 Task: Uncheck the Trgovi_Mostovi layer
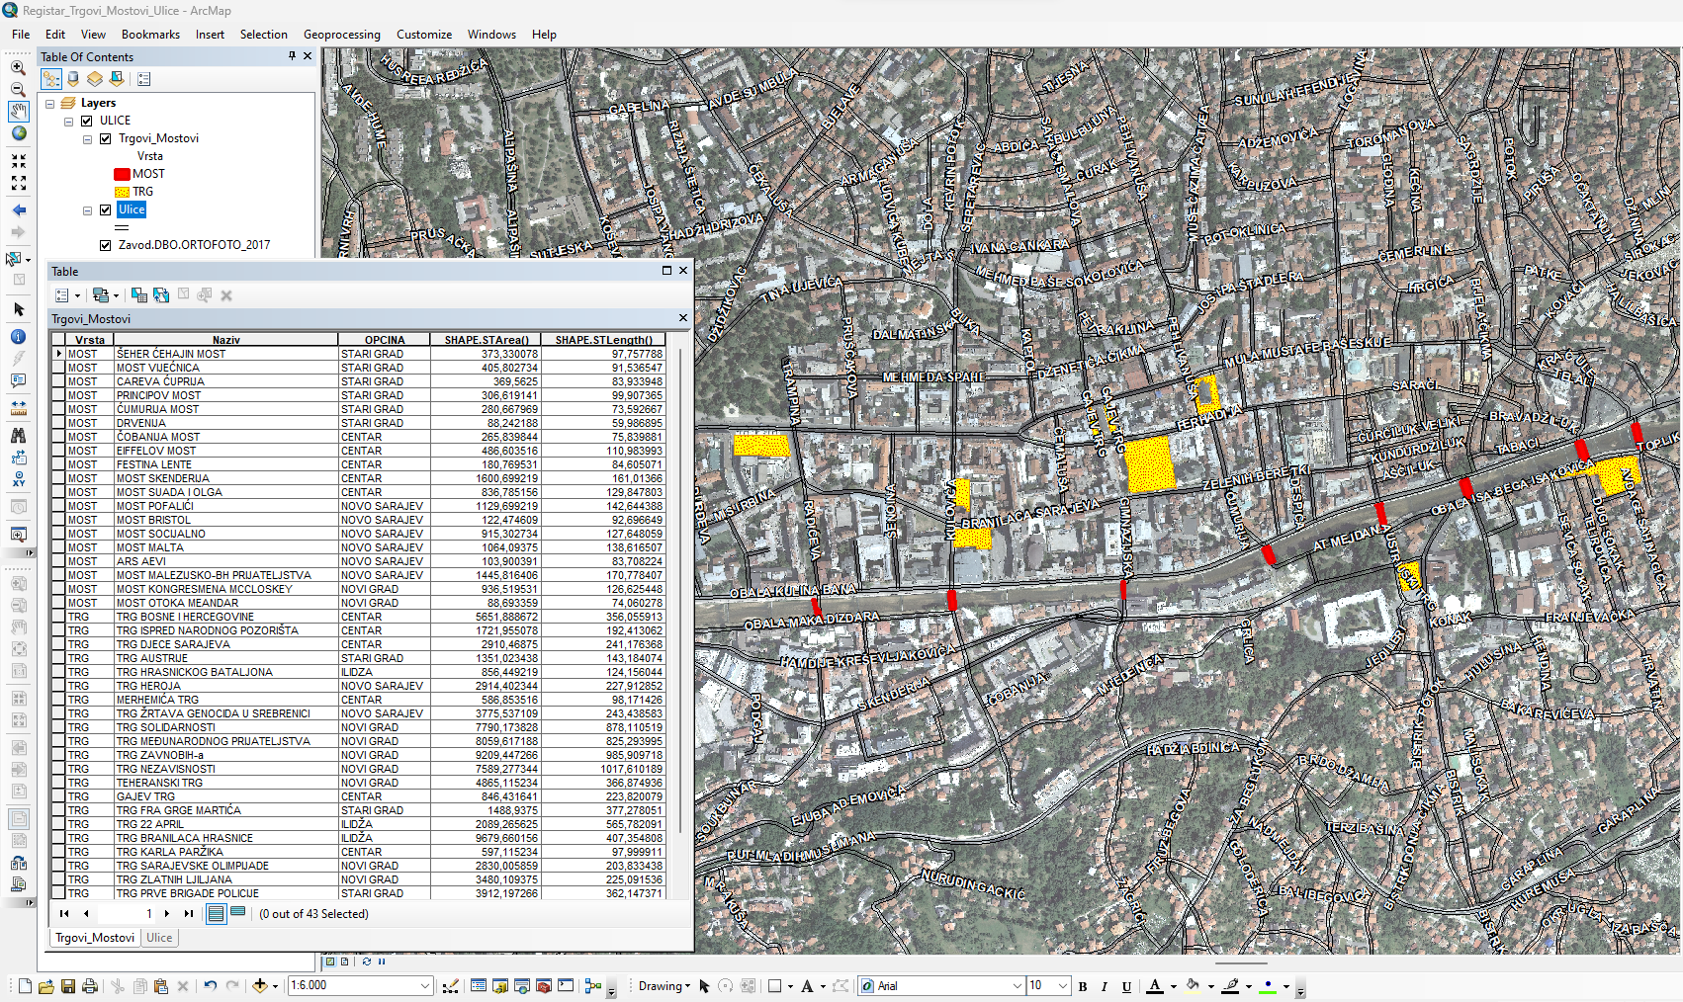106,138
